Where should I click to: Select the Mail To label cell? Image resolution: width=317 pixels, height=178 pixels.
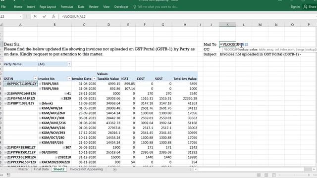(x=211, y=44)
